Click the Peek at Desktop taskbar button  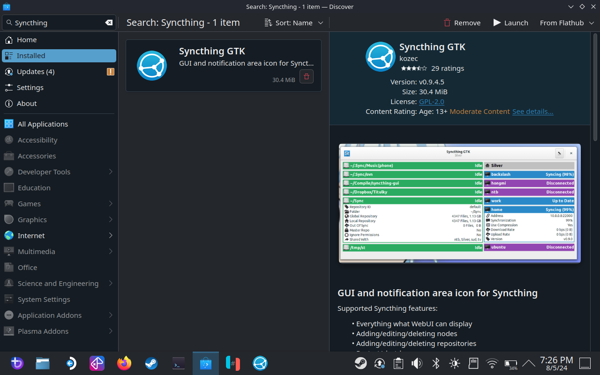point(585,363)
